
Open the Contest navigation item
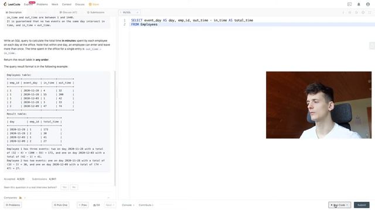(66, 4)
